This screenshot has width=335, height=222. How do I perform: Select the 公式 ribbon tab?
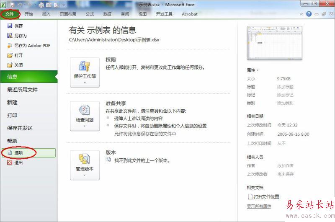tap(90, 14)
